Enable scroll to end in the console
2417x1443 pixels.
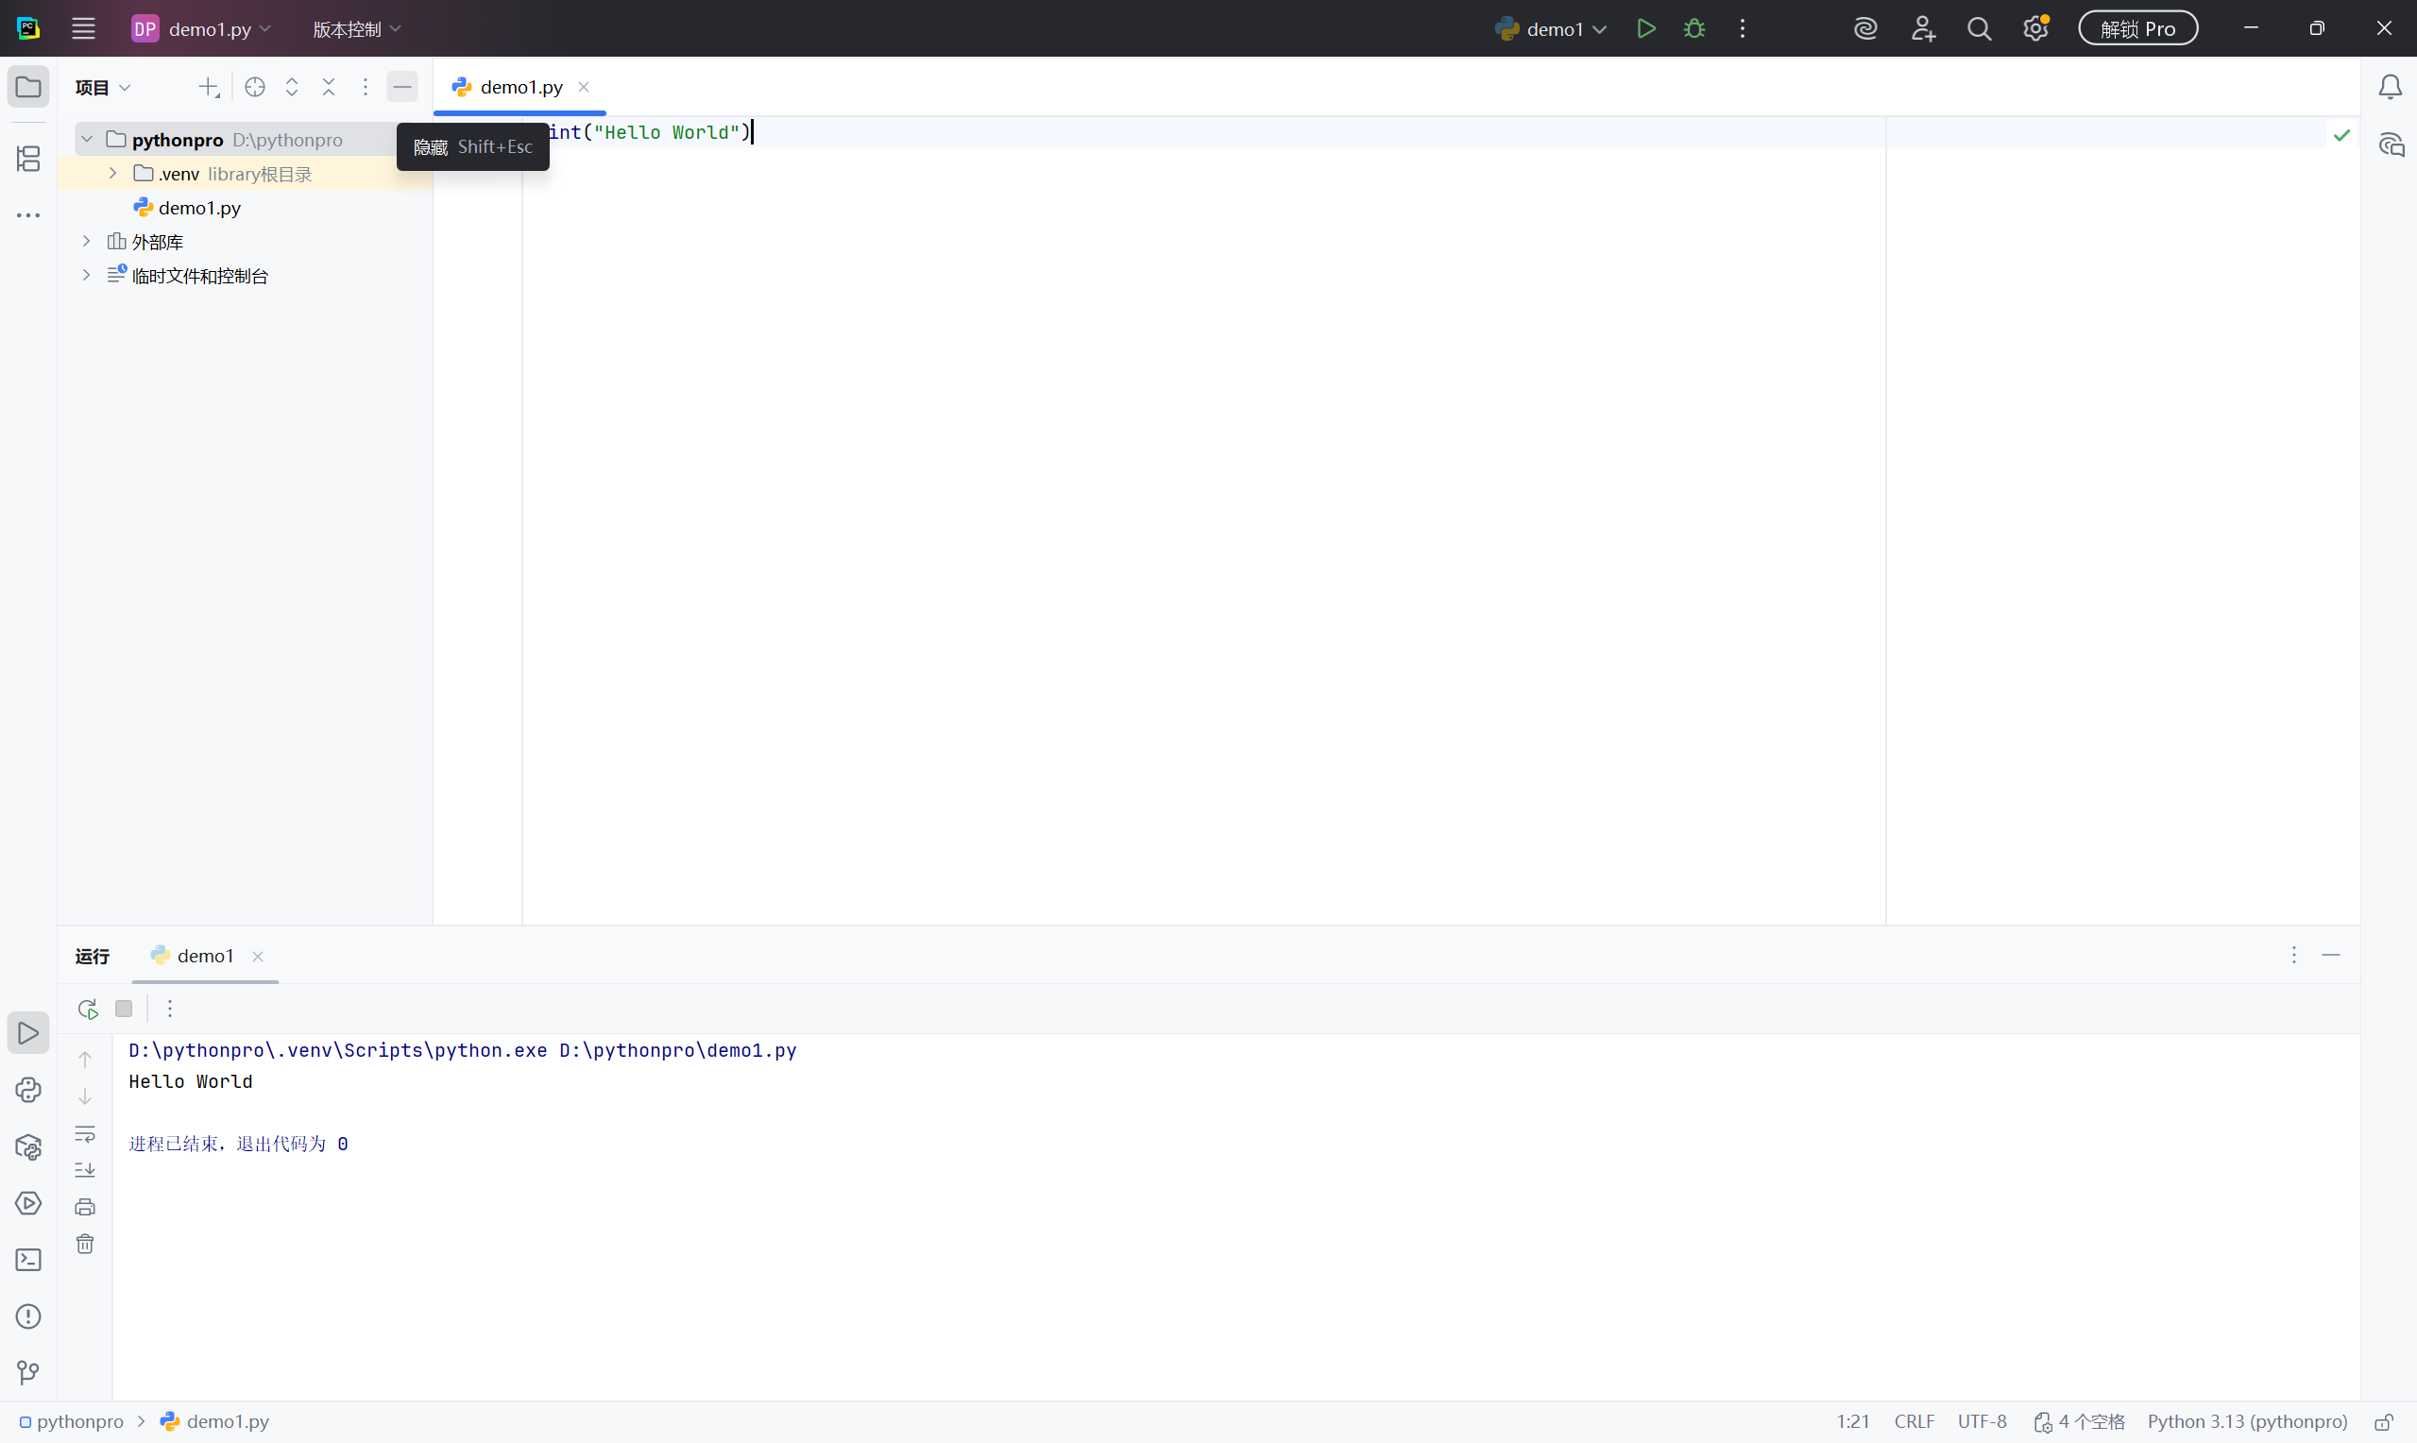(x=86, y=1170)
